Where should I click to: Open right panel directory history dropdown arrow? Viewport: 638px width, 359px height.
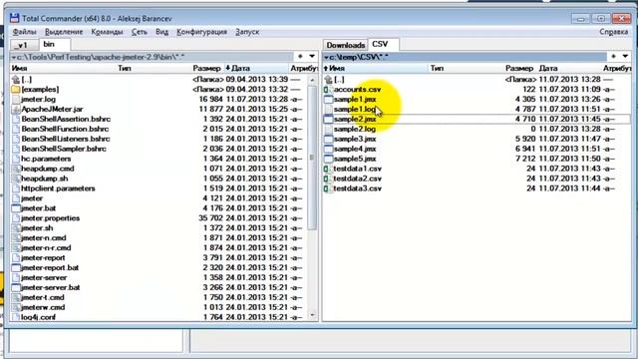pyautogui.click(x=625, y=57)
